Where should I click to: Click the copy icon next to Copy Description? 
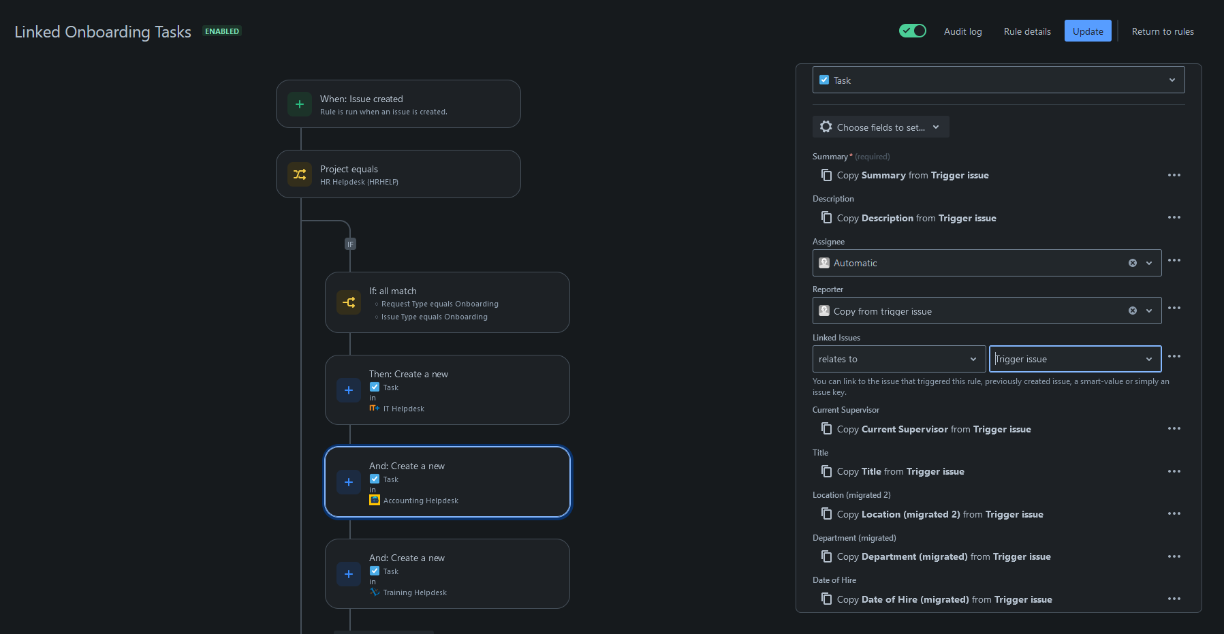826,217
